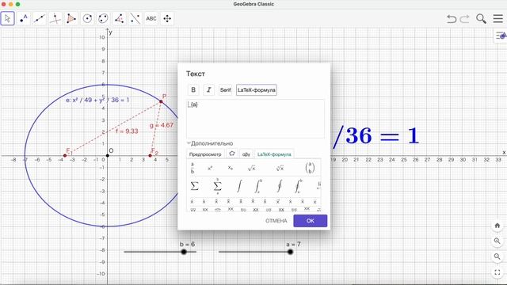Click the ellipse equation label e
Viewport: 507px width, 285px height.
(x=97, y=100)
